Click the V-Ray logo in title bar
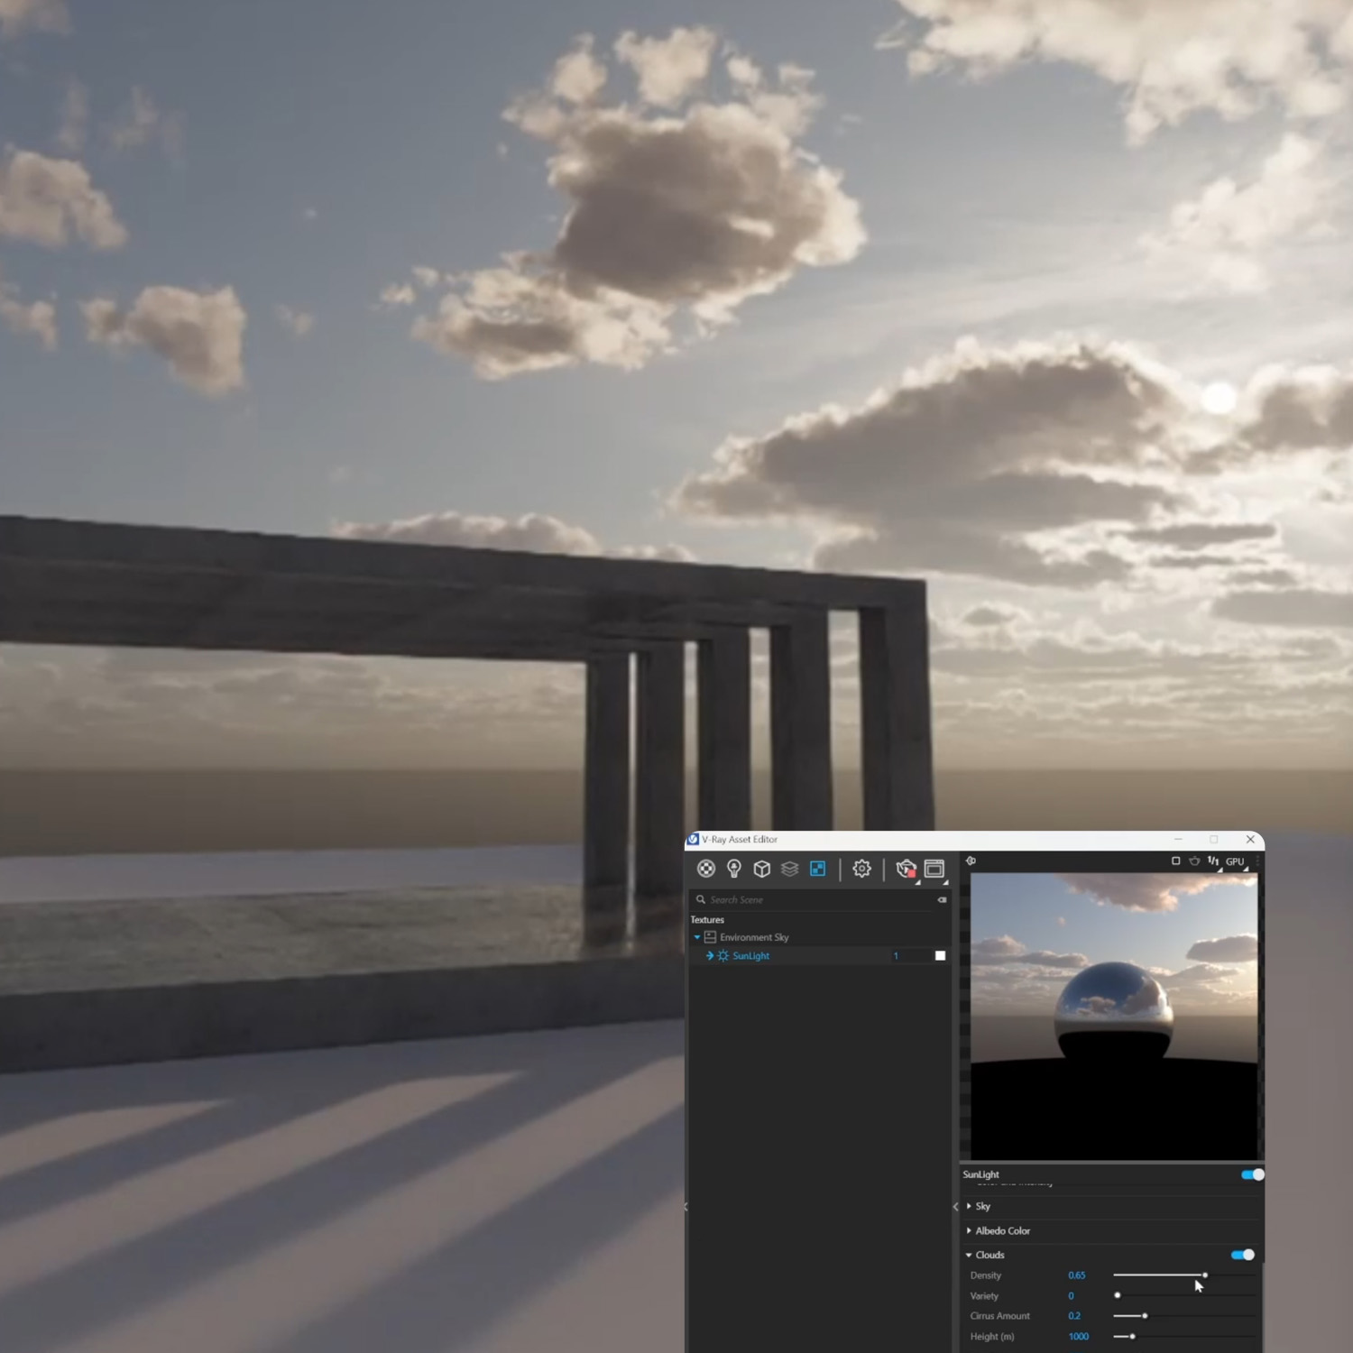1353x1353 pixels. point(693,839)
